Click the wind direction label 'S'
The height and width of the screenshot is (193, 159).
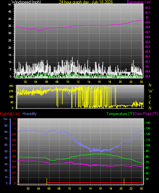click(150, 97)
